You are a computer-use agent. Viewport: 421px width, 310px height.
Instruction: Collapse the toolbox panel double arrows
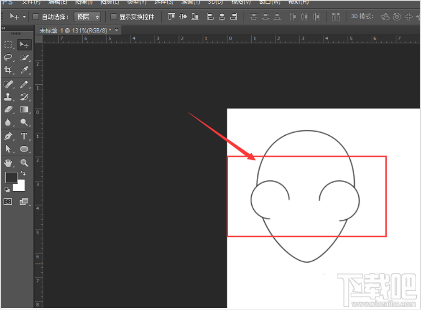(3, 28)
